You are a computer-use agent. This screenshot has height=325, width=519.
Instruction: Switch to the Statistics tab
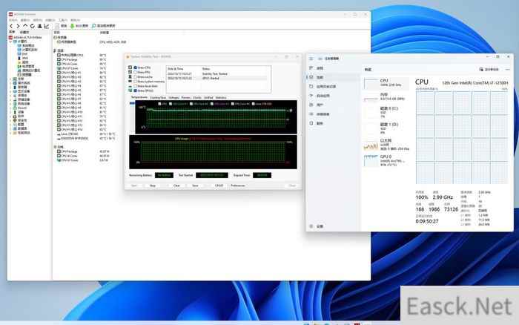tap(221, 98)
